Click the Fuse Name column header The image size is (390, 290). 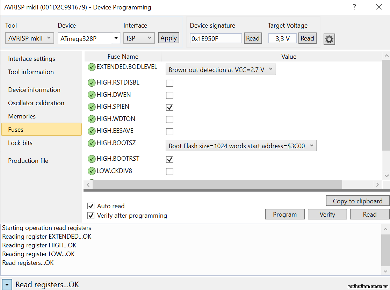coord(123,57)
